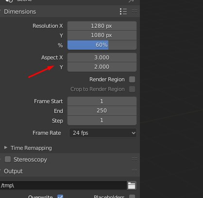Click the Output panel drag grip

(x=135, y=171)
